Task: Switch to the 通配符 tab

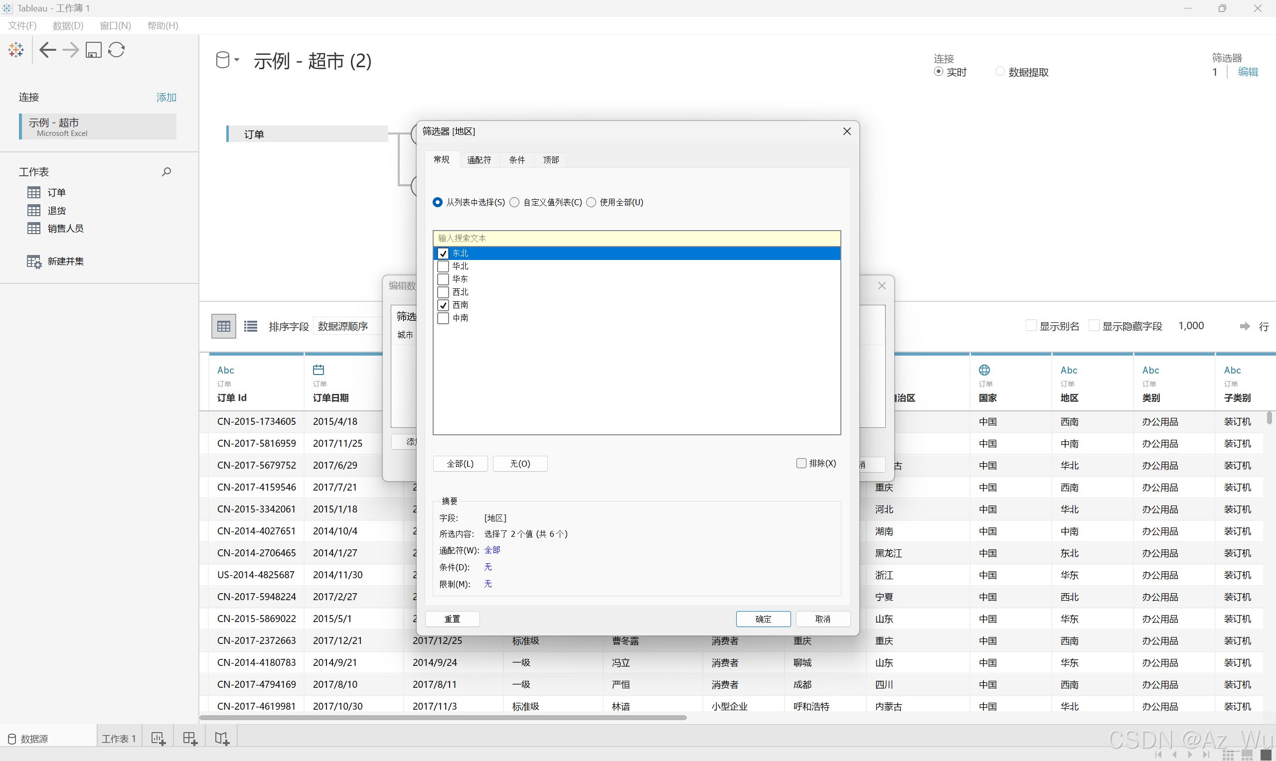Action: (478, 160)
